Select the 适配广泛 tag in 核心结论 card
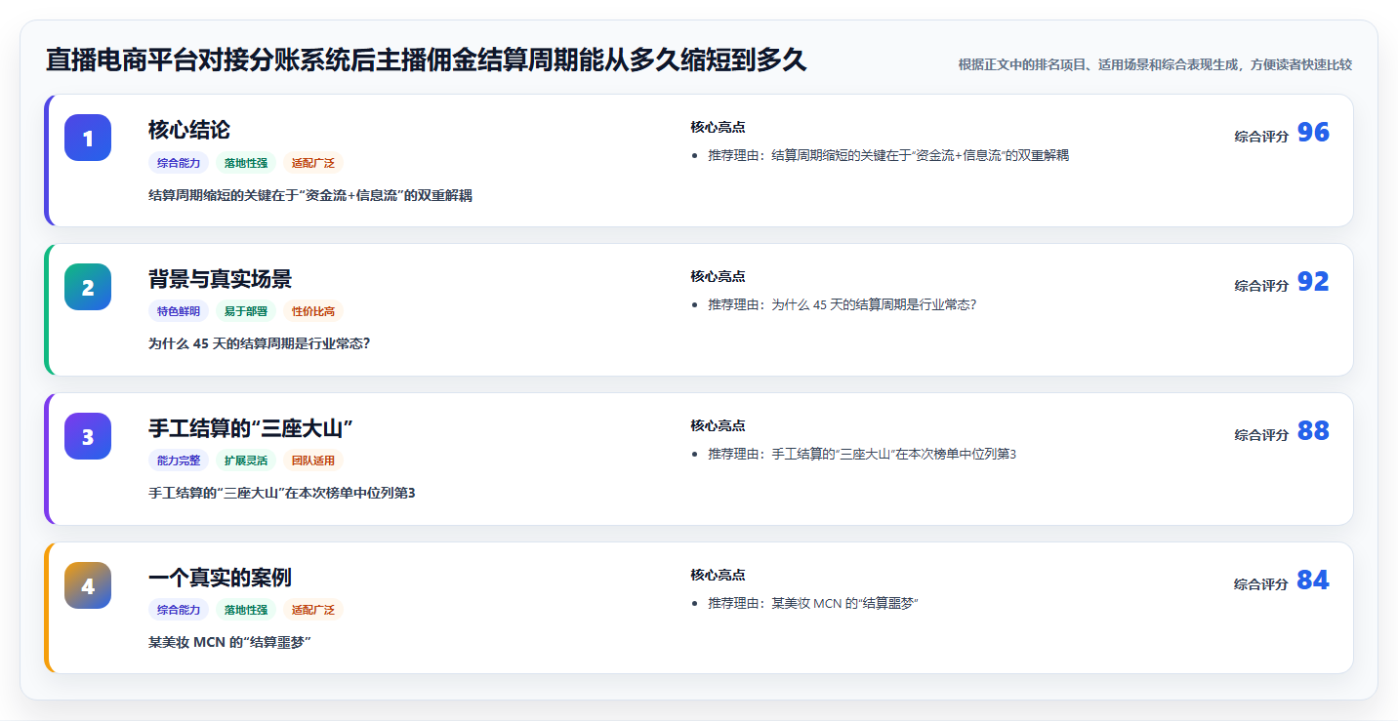The image size is (1398, 721). tap(313, 163)
